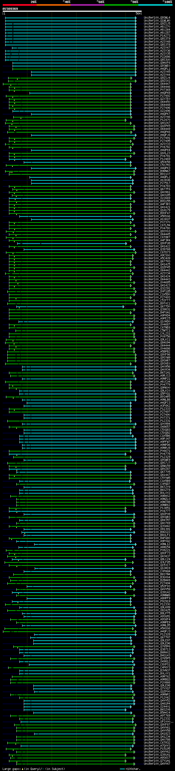The height and width of the screenshot is (771, 175).
Task: Select the UniRef100_P22686 label
Action: click(x=157, y=57)
